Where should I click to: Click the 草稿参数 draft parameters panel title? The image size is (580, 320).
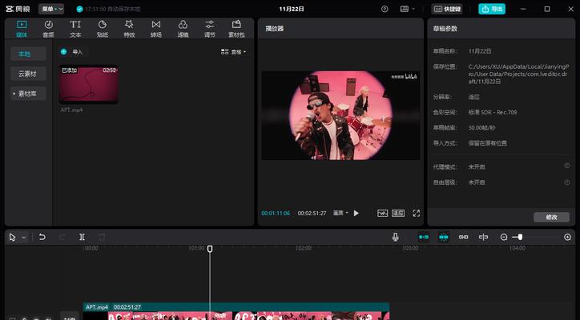(x=445, y=29)
